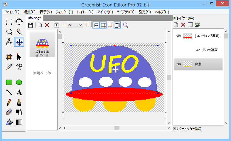Select the Eyedropper color picker tool

point(9,67)
